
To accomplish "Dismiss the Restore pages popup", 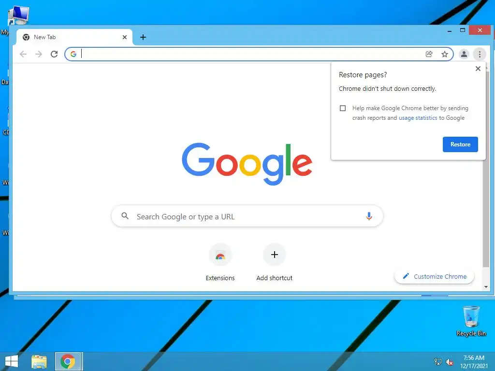I will pyautogui.click(x=478, y=69).
